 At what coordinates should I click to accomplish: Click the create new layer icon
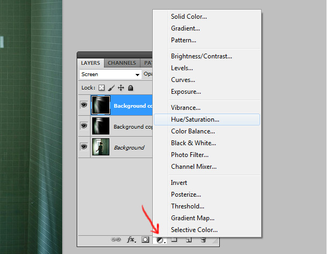[x=189, y=240]
